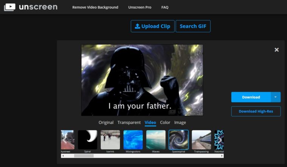Choose the Trainpassing background thumbnail

coord(201,140)
